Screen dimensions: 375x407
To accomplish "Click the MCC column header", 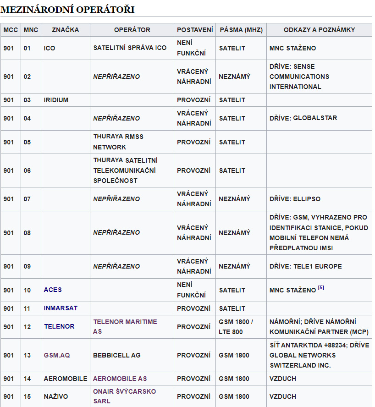I will [11, 30].
